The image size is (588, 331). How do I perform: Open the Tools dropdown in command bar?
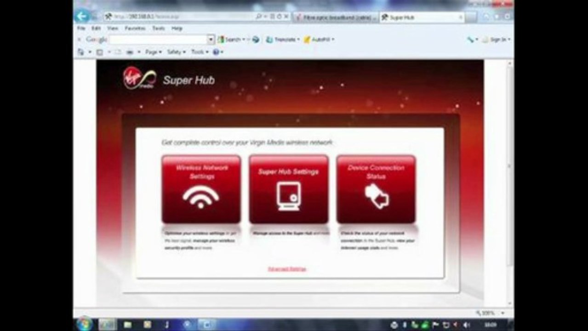(x=200, y=52)
